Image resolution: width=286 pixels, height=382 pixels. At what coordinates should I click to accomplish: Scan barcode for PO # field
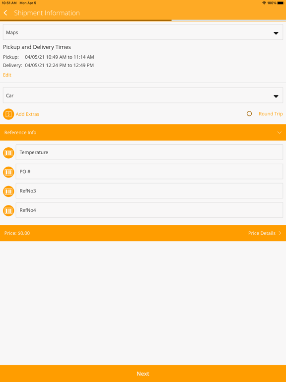(x=8, y=172)
